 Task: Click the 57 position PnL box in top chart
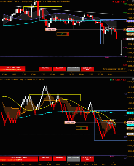coord(62,34)
